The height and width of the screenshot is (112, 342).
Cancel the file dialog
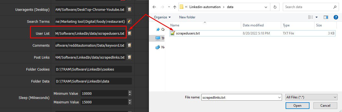click(325, 106)
